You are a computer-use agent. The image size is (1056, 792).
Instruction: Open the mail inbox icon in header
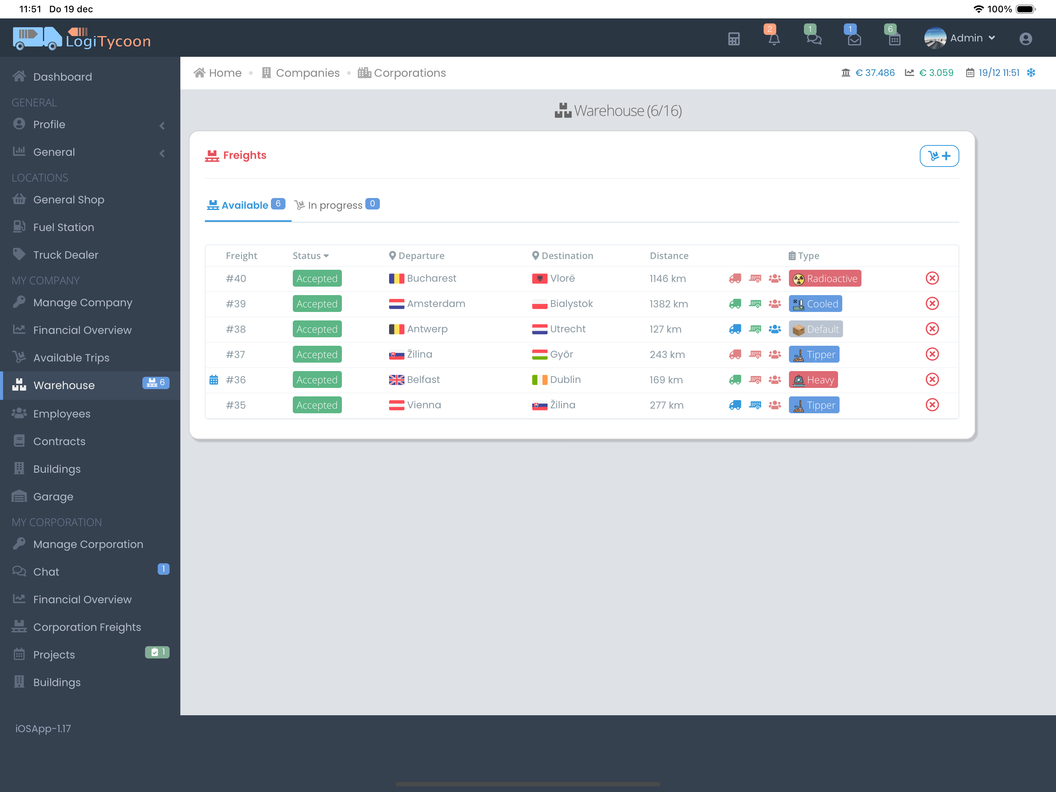854,39
